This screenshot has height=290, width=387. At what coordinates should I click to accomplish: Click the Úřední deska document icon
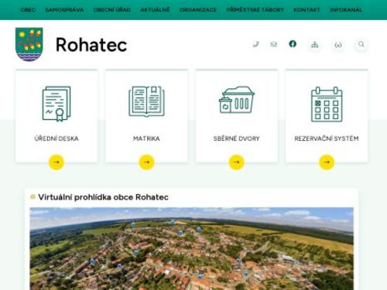[x=57, y=104]
